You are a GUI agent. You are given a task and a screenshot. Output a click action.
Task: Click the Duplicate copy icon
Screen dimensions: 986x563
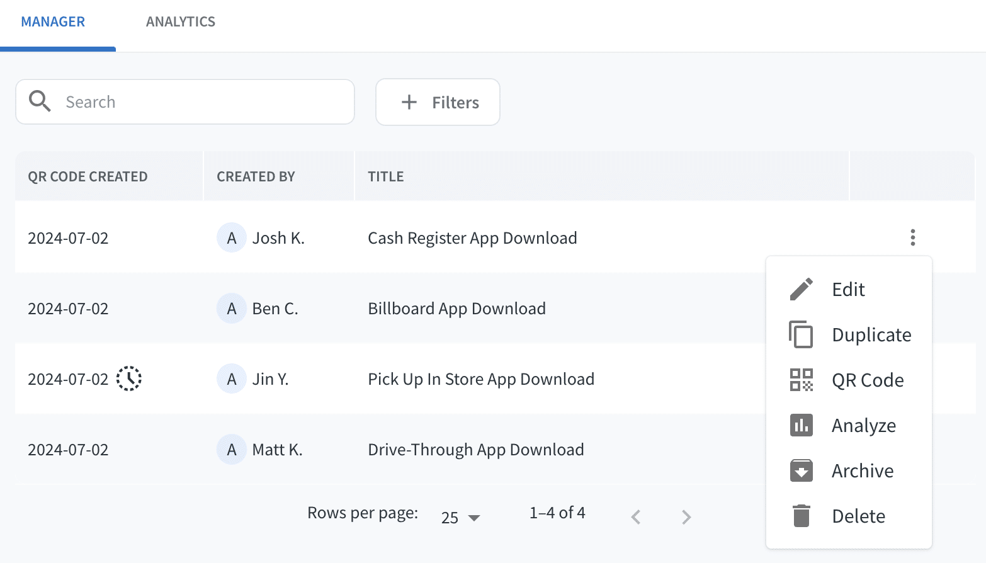(801, 334)
